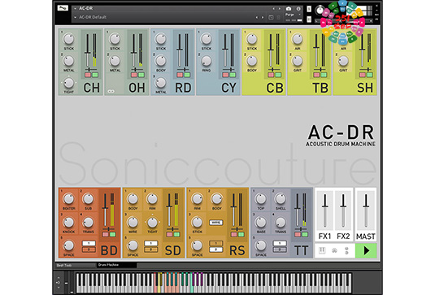435x295 pixels.
Task: Select kit option 2 in BD panel
Action: tap(89, 249)
